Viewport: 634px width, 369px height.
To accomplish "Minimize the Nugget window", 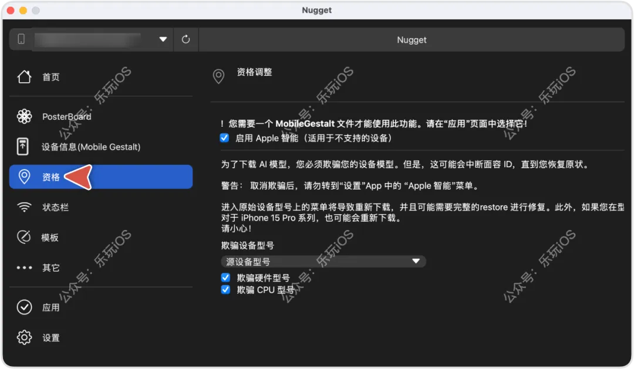I will pos(23,11).
